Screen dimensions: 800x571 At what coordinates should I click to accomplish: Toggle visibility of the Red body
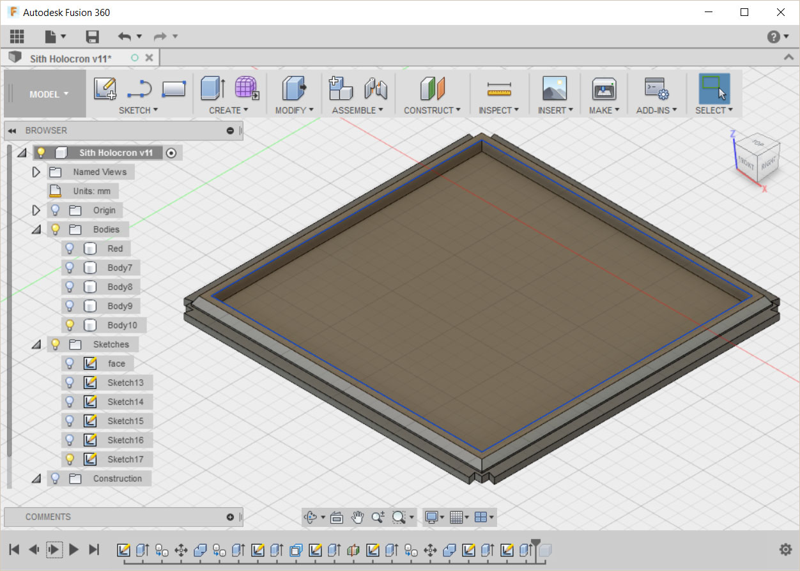[69, 248]
